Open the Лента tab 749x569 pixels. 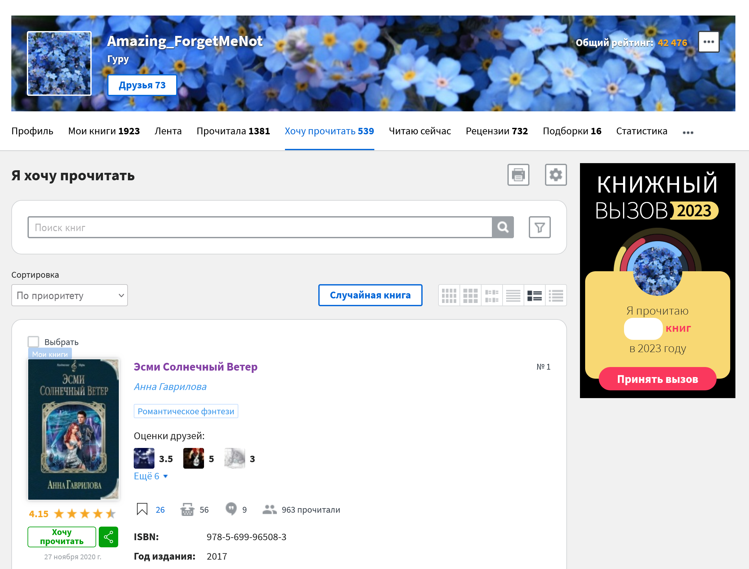(x=168, y=131)
